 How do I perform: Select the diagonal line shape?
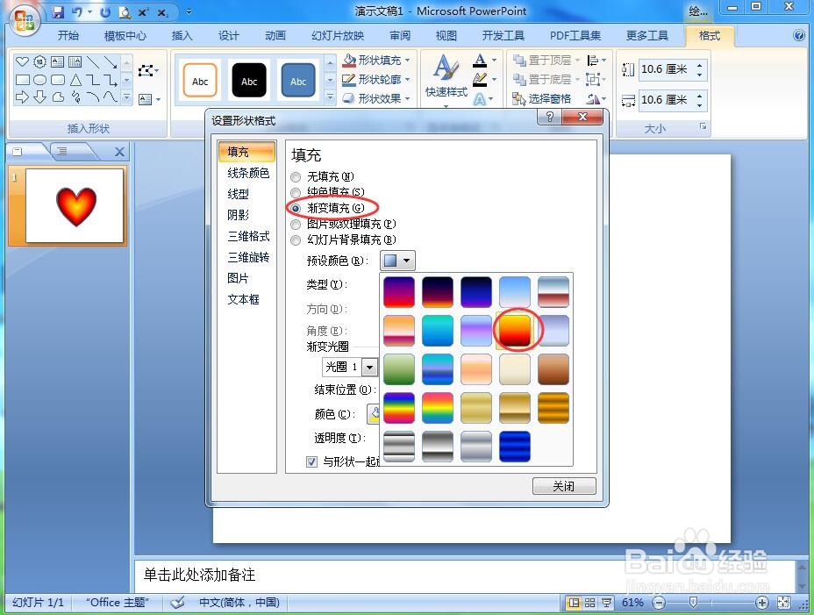coord(93,62)
